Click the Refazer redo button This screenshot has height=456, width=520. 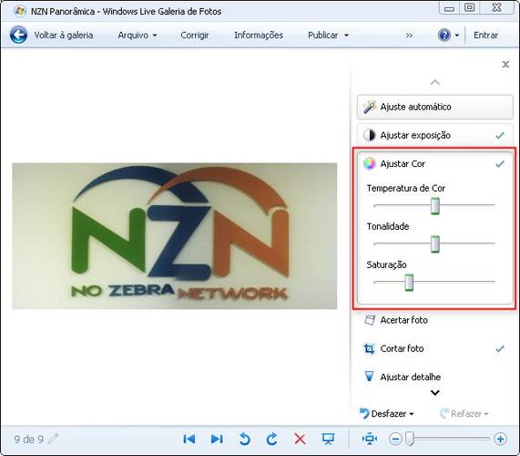464,413
